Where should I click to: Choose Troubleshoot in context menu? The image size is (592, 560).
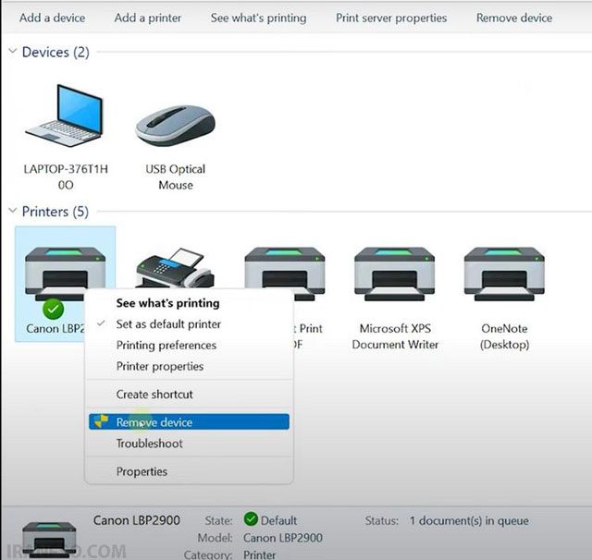[189, 444]
